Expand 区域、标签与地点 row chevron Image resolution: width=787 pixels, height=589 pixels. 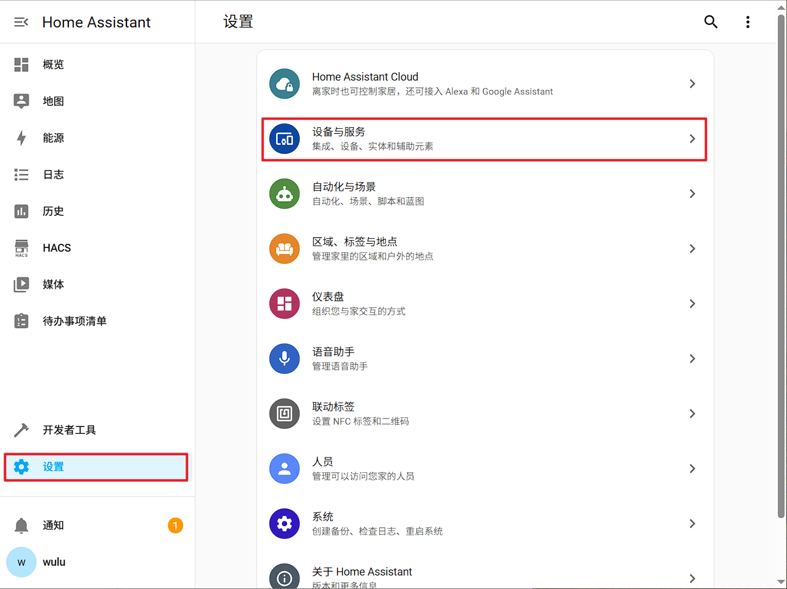pos(692,249)
